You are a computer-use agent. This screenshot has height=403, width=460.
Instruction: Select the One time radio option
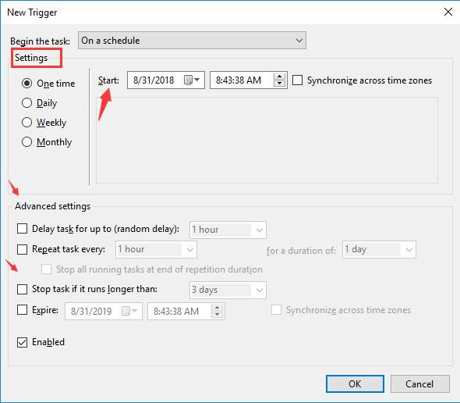pyautogui.click(x=27, y=84)
